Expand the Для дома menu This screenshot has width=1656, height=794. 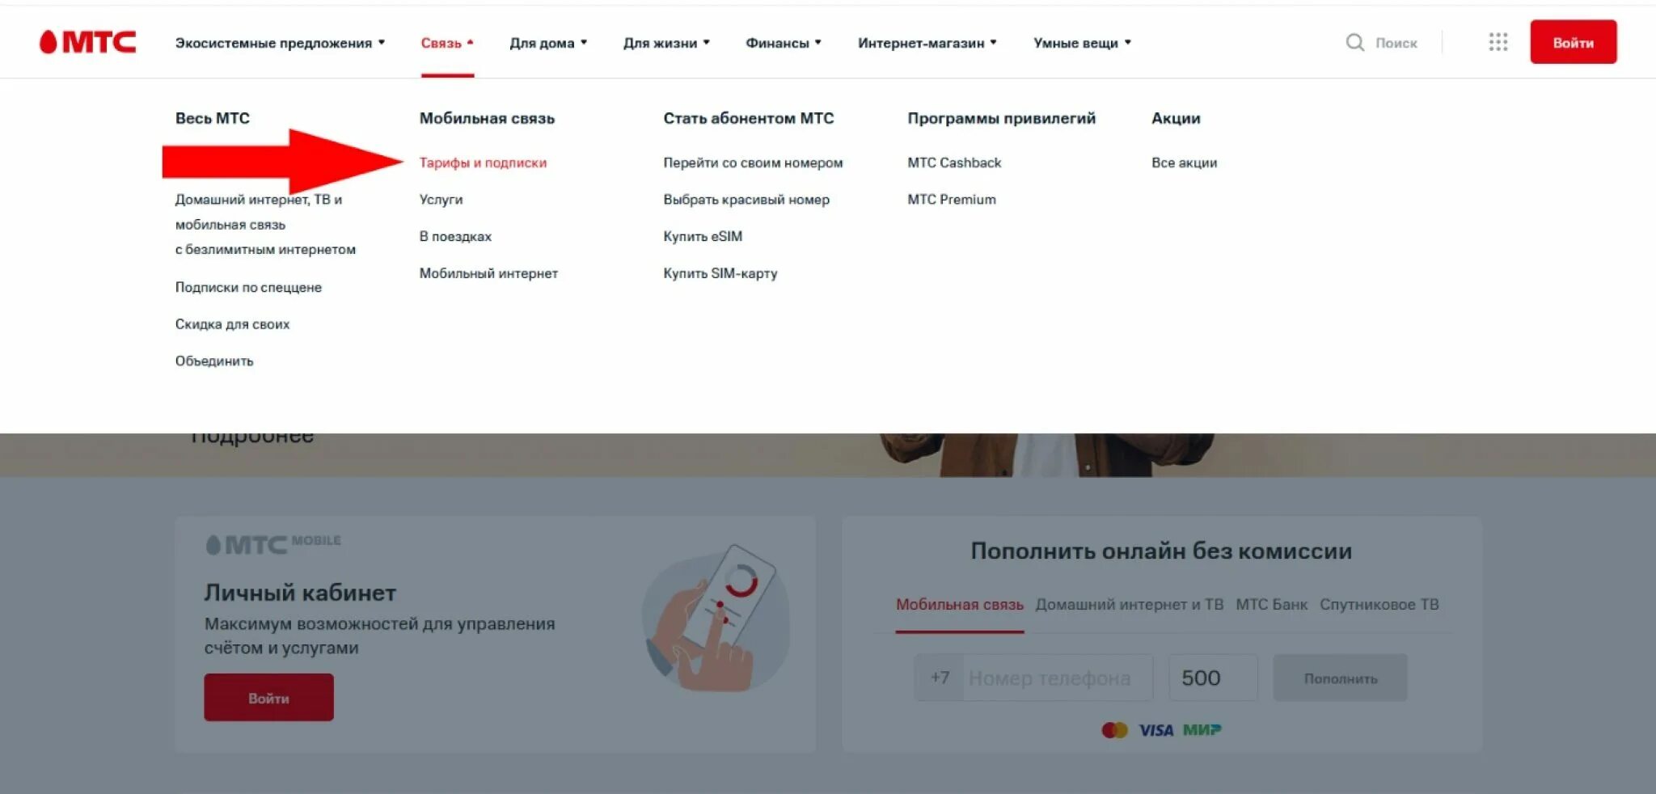point(548,43)
